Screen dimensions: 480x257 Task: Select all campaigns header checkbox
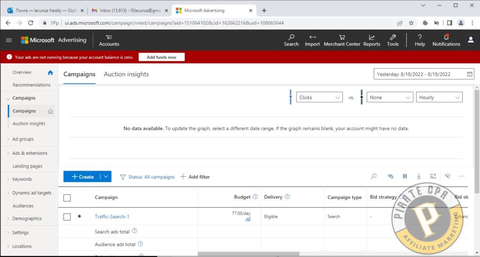tap(67, 198)
